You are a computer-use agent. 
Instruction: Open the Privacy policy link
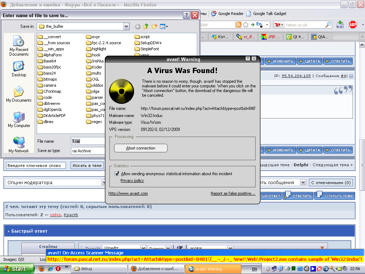click(132, 181)
